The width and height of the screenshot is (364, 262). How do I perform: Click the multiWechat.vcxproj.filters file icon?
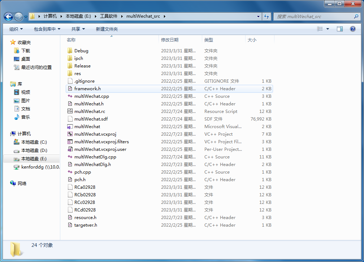click(x=70, y=141)
